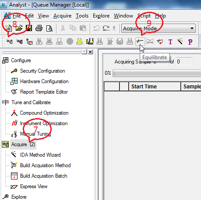Image resolution: width=201 pixels, height=200 pixels.
Task: Click the red checkmark waveform icon
Action: pos(160,42)
